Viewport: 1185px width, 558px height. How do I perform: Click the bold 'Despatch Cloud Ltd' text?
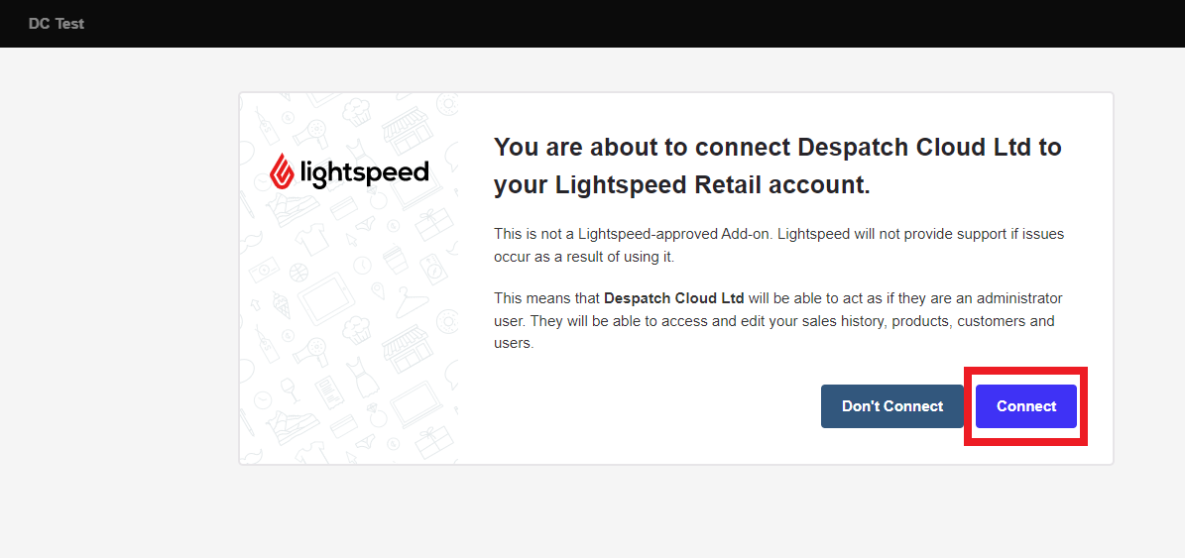coord(674,297)
